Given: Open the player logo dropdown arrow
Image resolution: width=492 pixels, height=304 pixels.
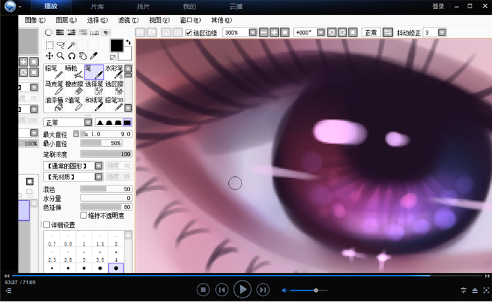Looking at the screenshot, I should point(20,7).
